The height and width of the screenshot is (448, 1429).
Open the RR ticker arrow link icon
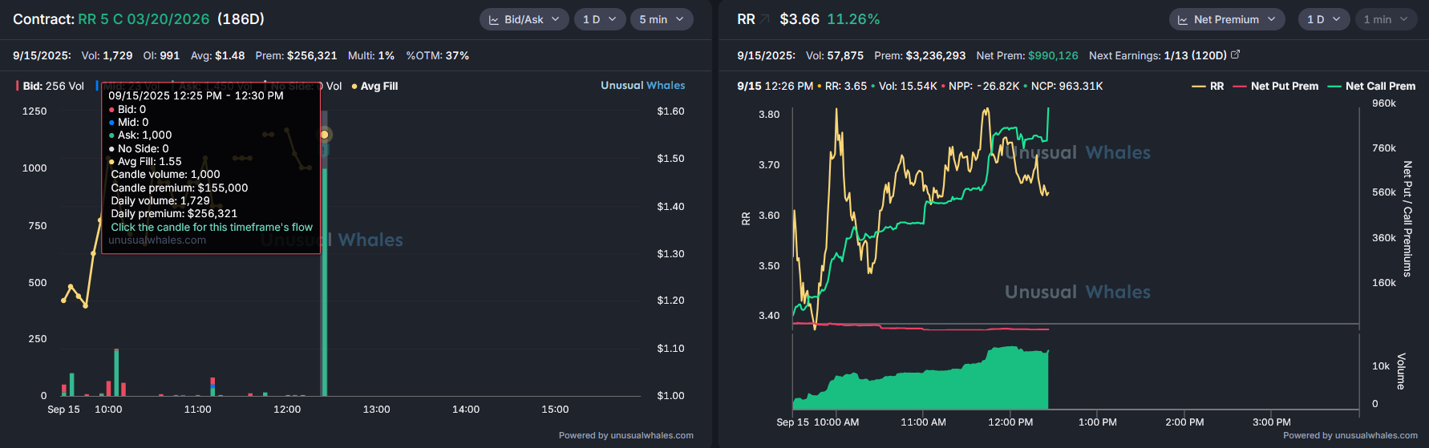pos(765,18)
